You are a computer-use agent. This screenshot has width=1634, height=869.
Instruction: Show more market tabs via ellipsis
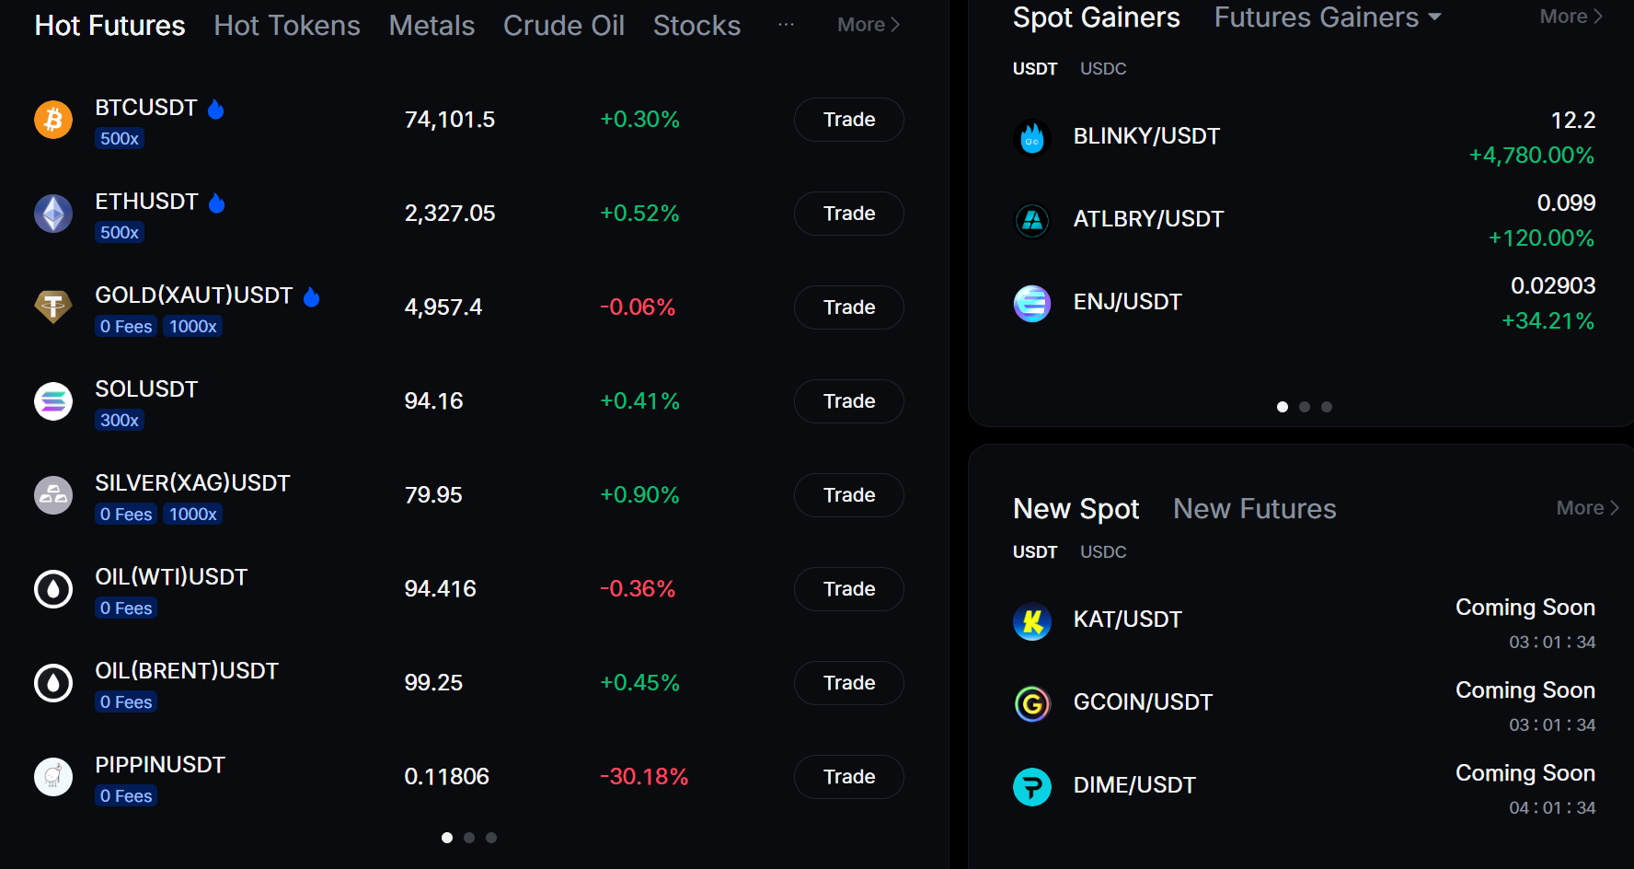coord(786,25)
